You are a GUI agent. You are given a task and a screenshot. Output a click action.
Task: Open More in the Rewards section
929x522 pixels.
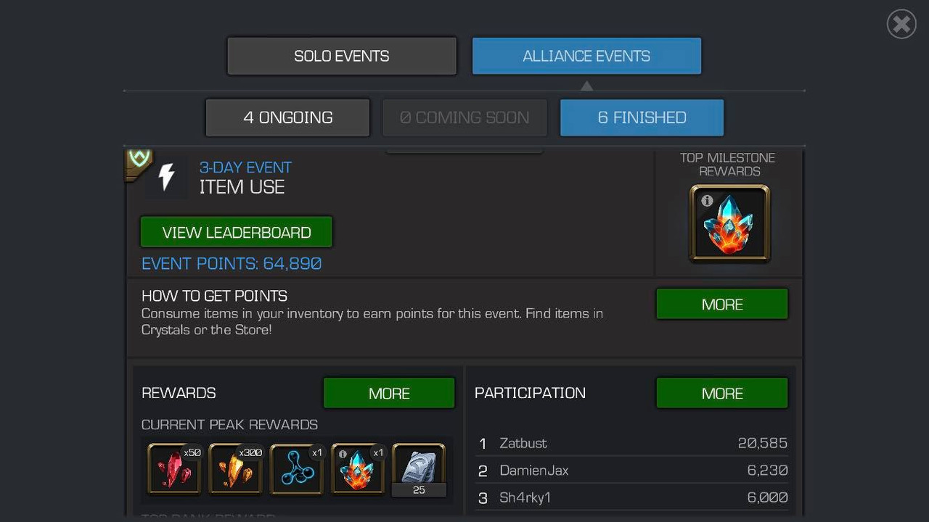tap(389, 393)
